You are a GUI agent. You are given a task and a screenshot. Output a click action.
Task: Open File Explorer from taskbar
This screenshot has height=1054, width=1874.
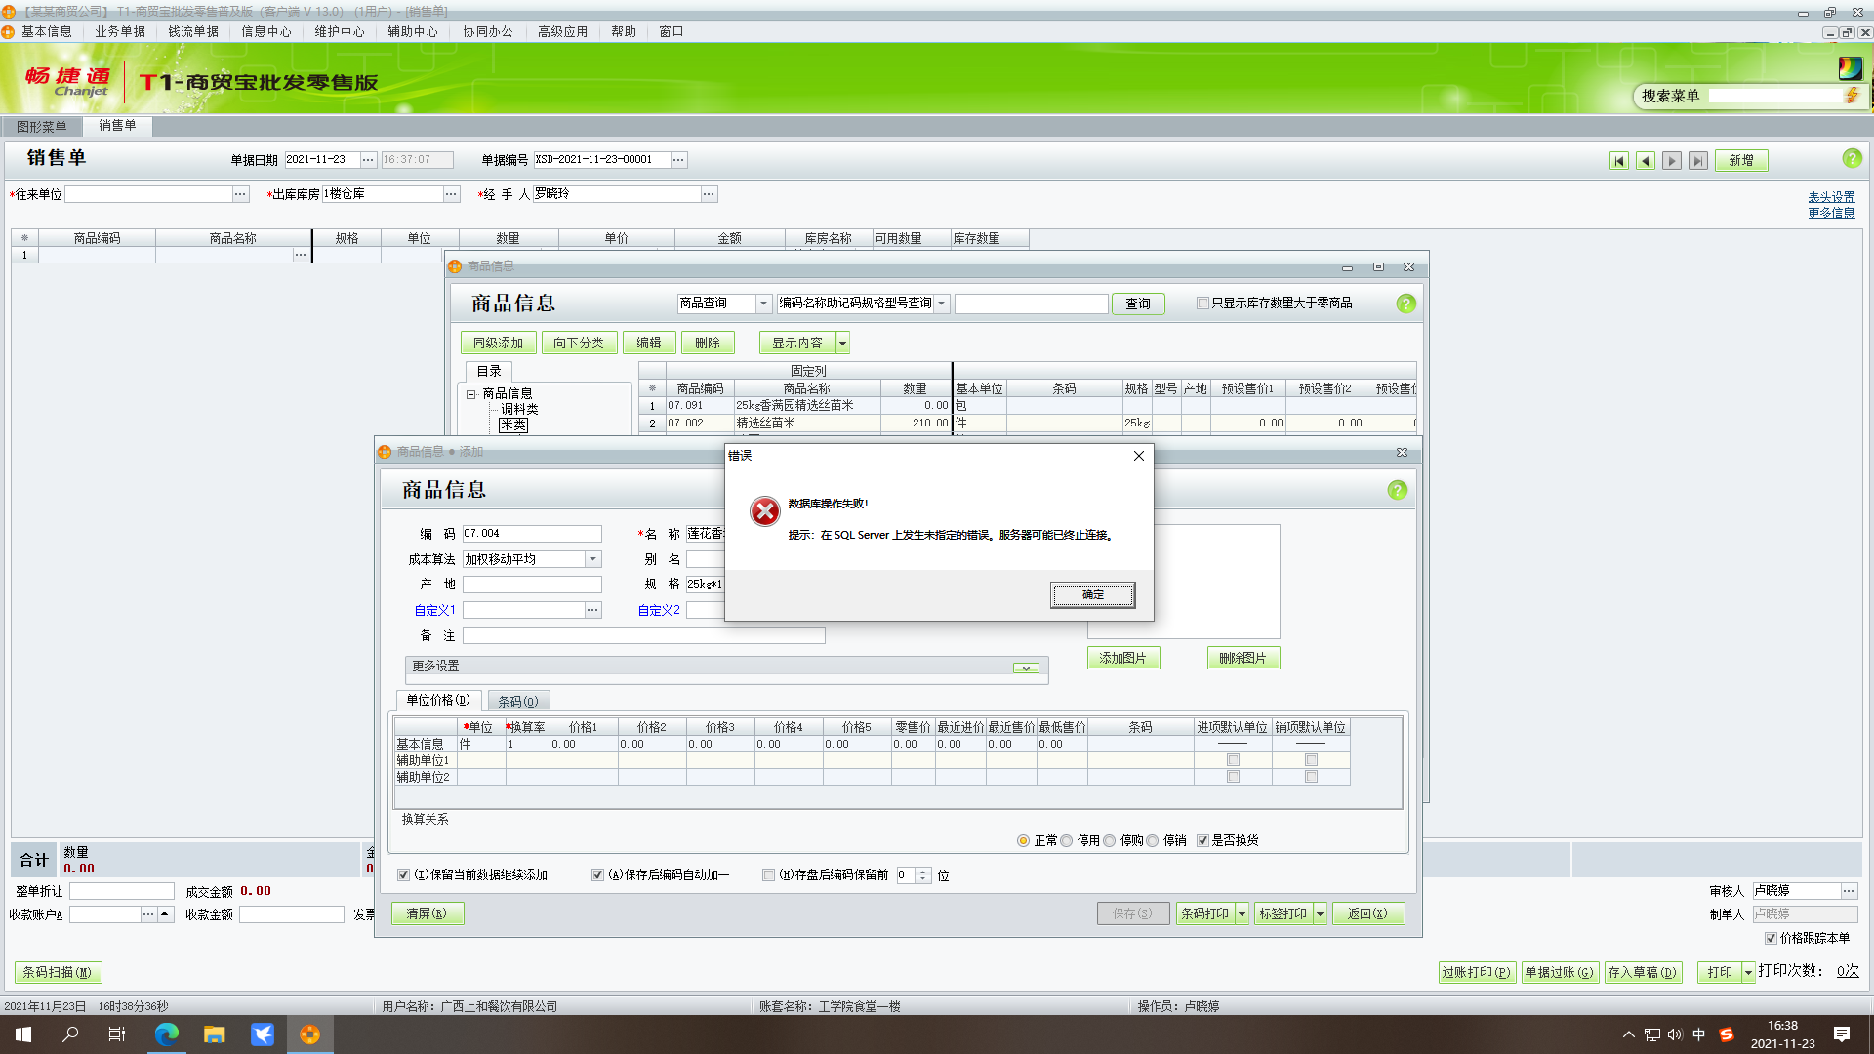click(214, 1034)
